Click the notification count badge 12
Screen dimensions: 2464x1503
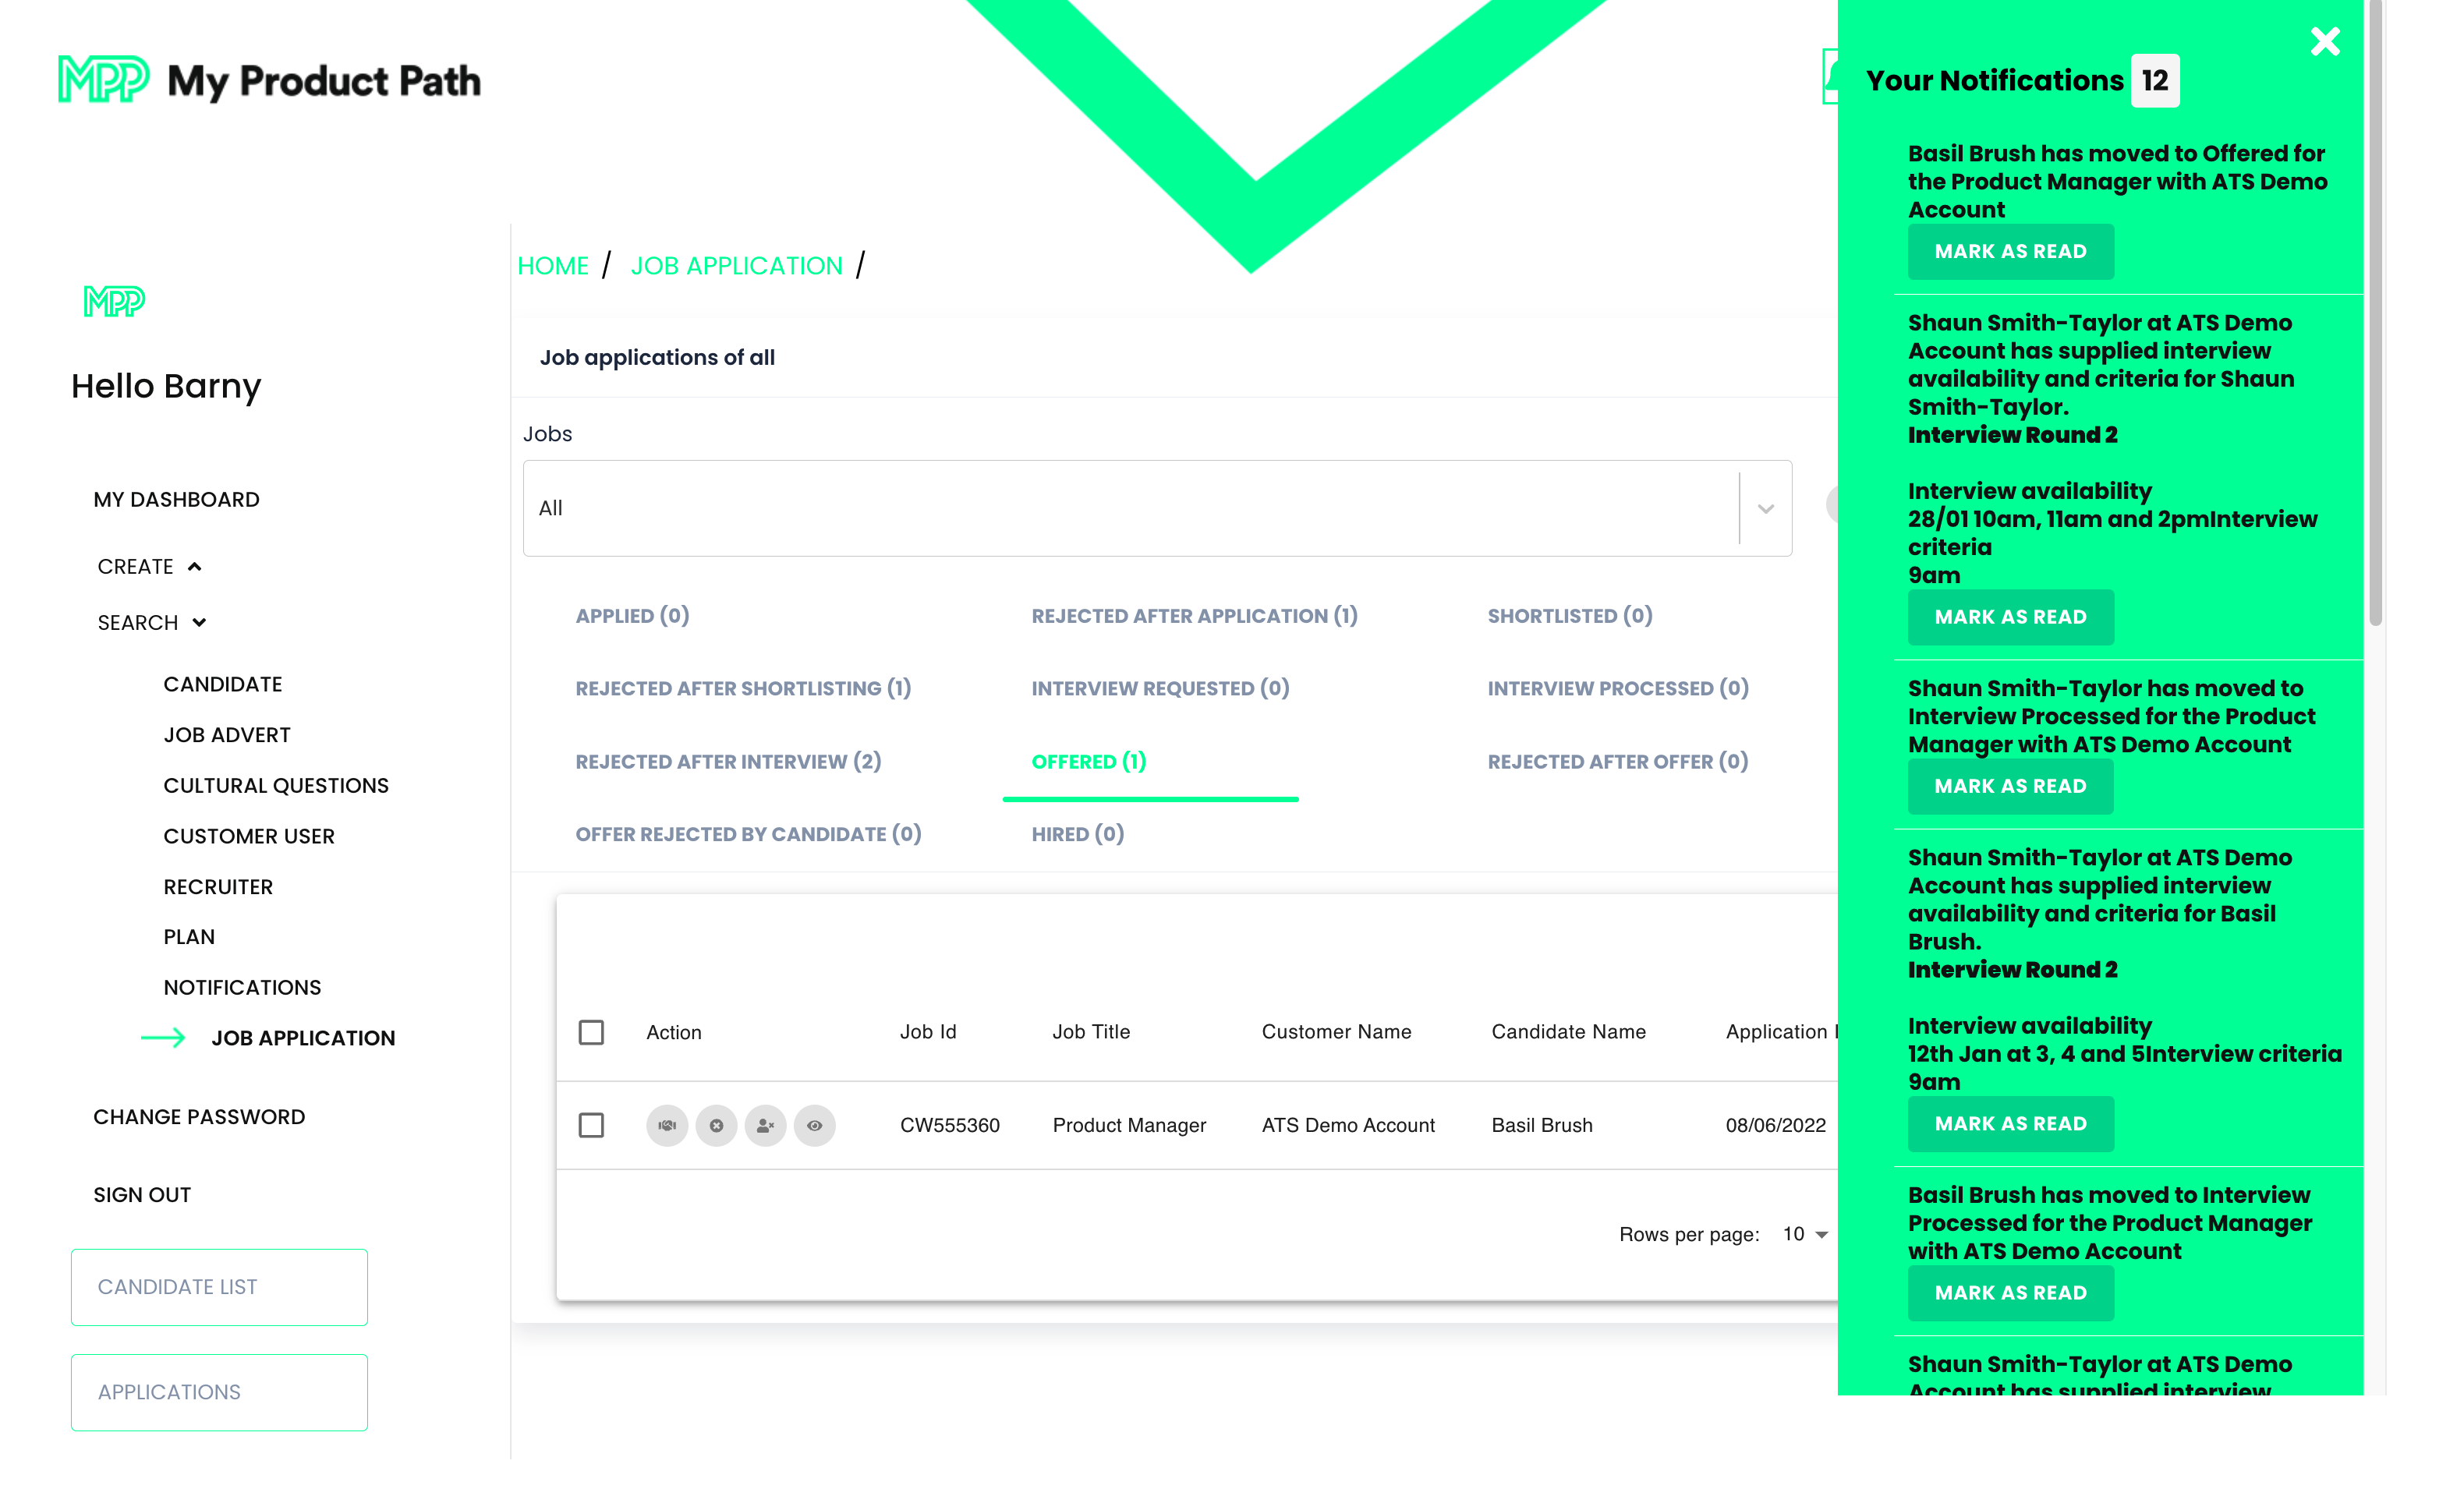(2154, 80)
